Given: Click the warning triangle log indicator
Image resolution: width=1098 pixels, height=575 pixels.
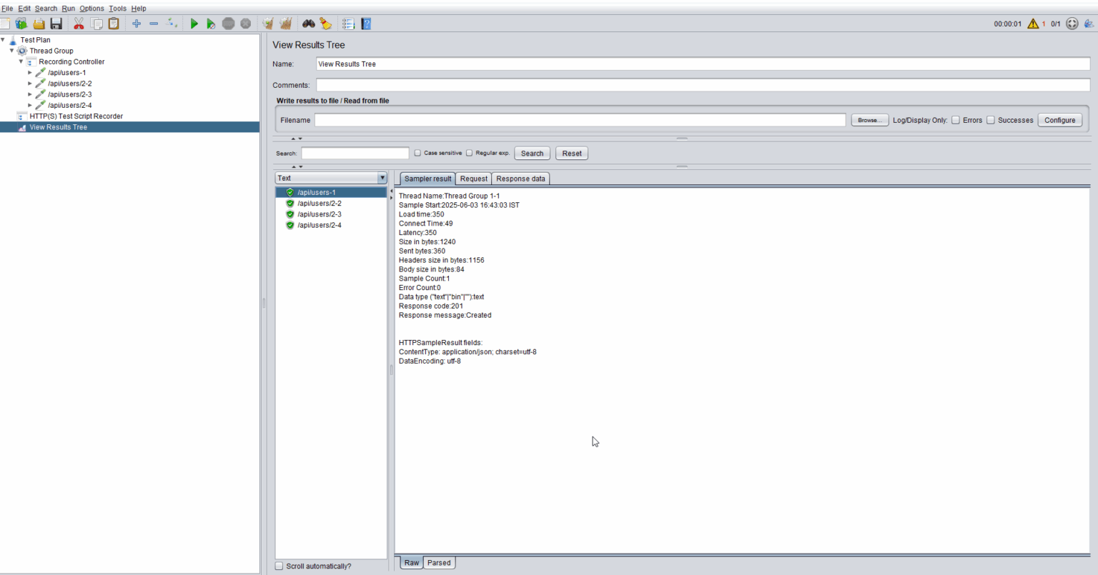Looking at the screenshot, I should pyautogui.click(x=1033, y=23).
